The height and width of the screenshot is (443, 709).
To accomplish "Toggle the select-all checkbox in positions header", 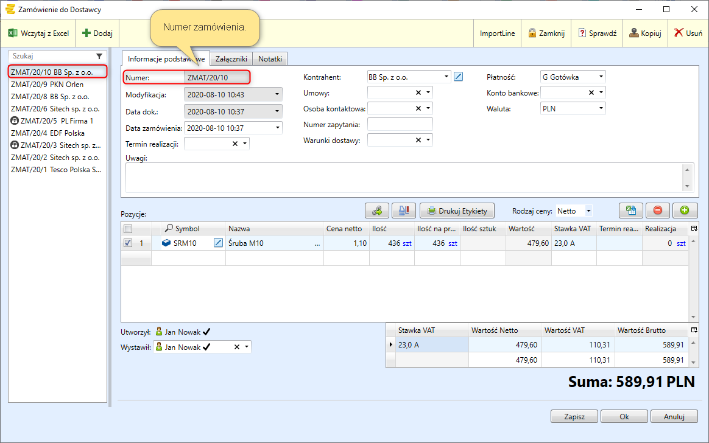I will coord(127,229).
